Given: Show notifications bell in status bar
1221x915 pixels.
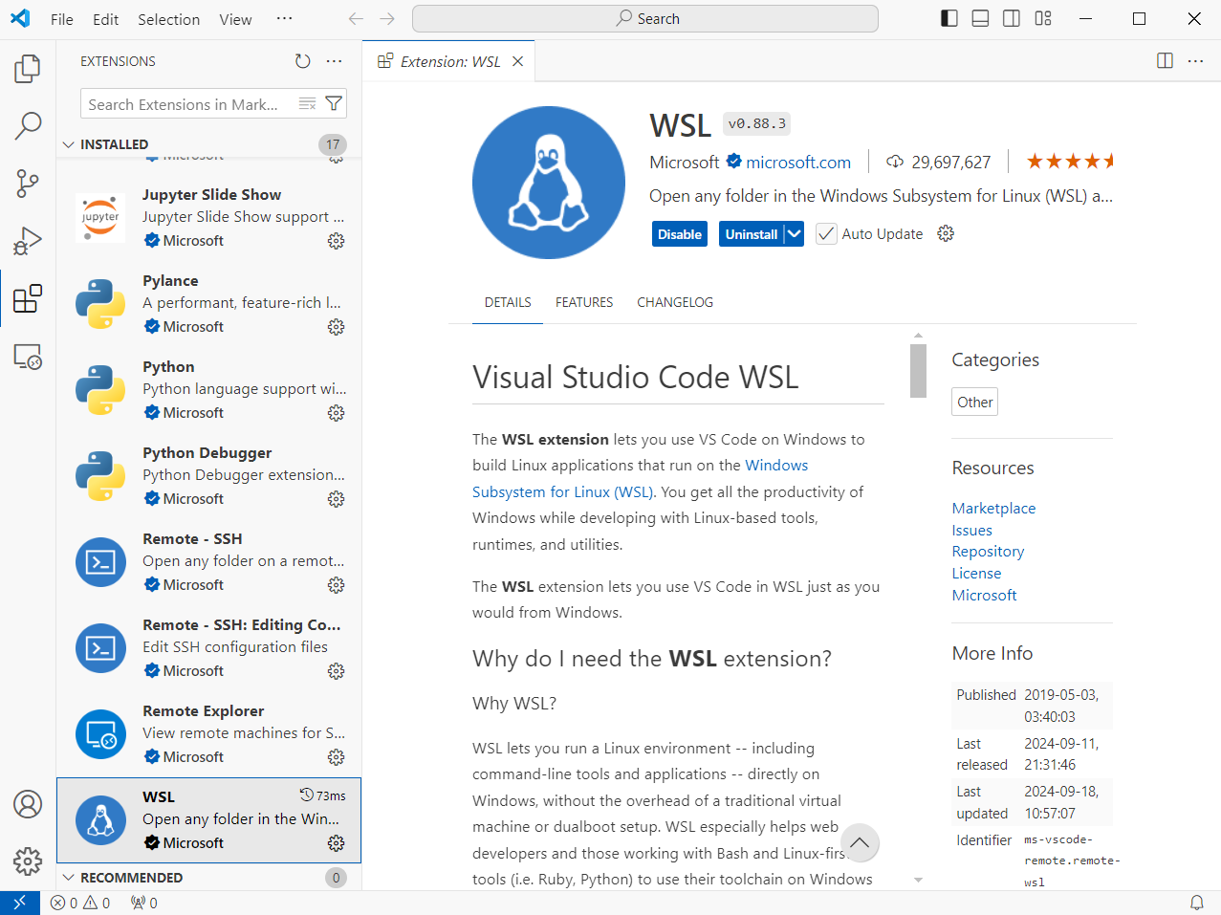Looking at the screenshot, I should point(1196,903).
